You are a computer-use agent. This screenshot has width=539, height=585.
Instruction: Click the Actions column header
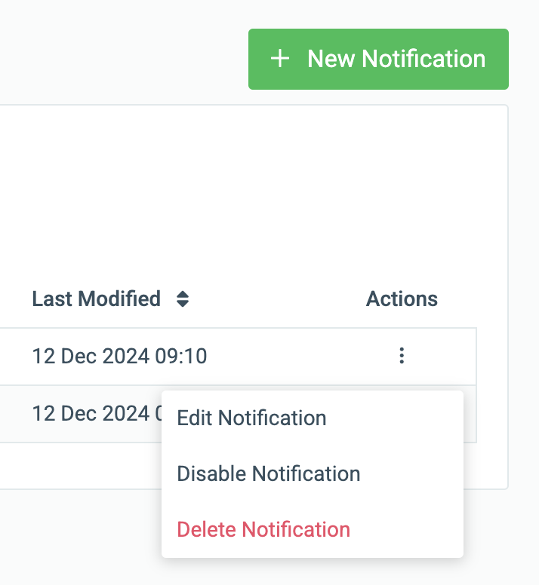402,299
